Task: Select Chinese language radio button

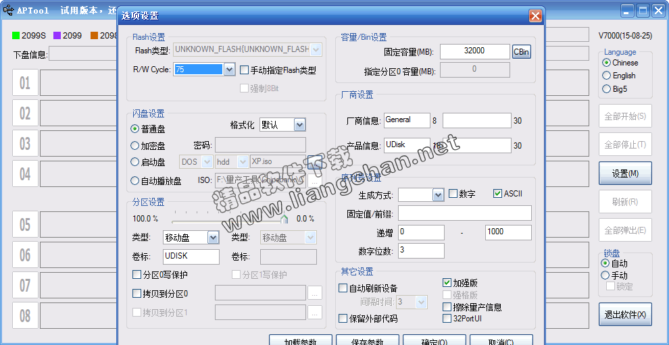Action: point(606,63)
